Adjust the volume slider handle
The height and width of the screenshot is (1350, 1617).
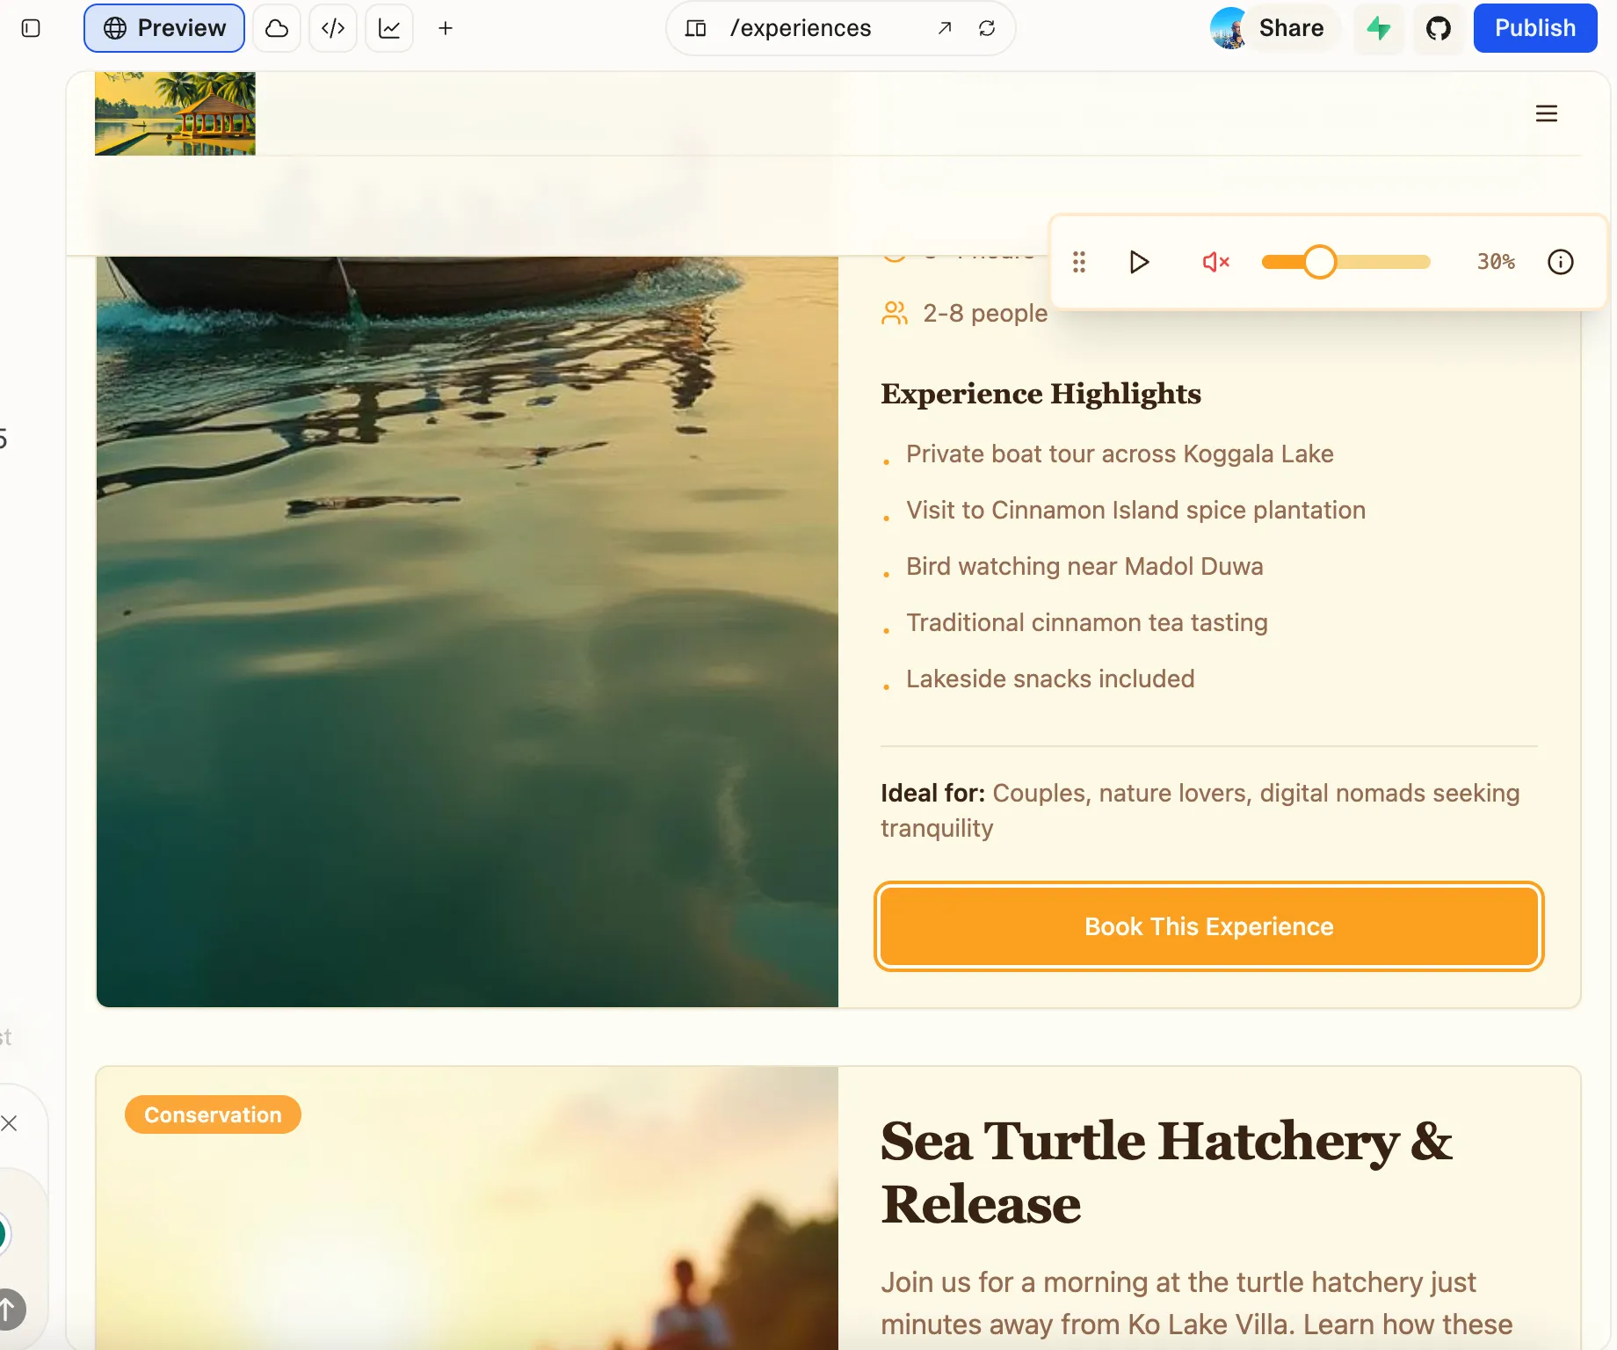(1319, 262)
